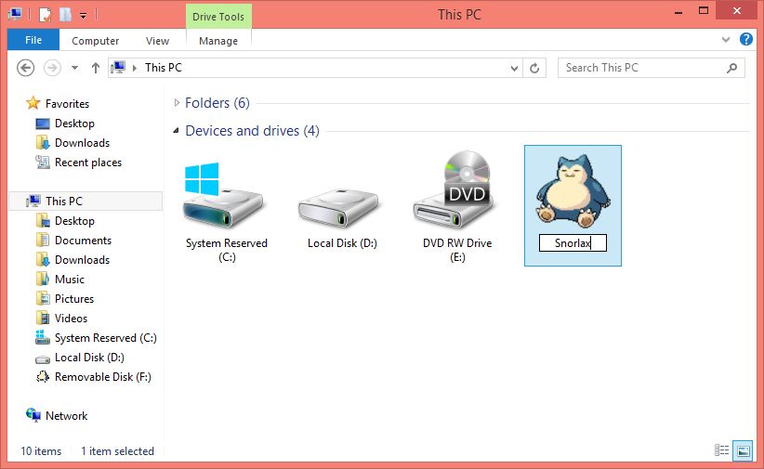
Task: Switch to large icons view in status bar
Action: tap(743, 450)
